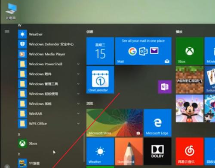Click the 播放 tile group title
Image resolution: width=215 pixels, height=168 pixels.
[179, 32]
